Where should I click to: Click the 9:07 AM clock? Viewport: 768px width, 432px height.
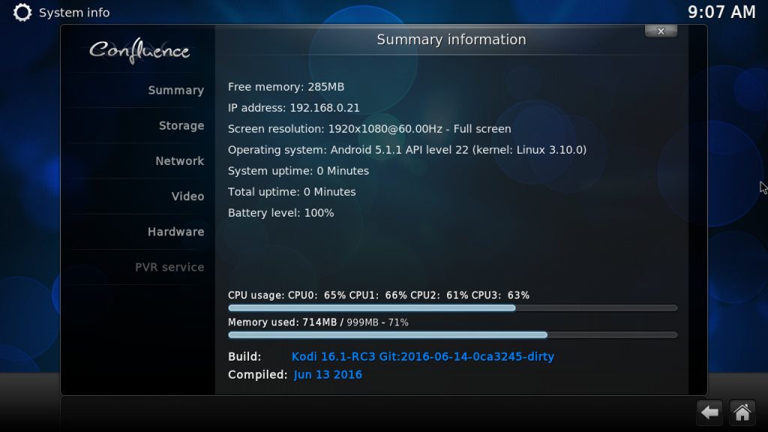click(721, 12)
